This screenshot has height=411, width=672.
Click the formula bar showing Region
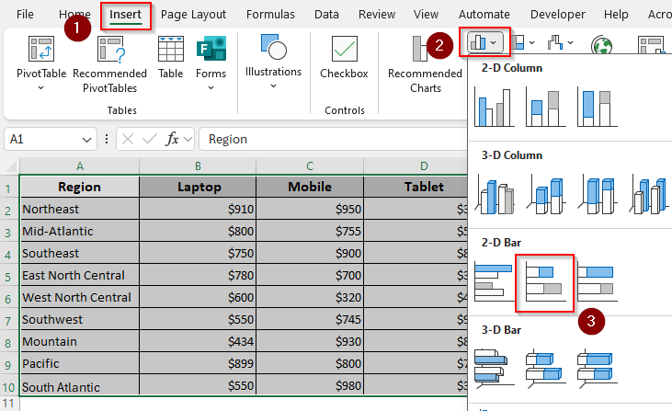(333, 139)
